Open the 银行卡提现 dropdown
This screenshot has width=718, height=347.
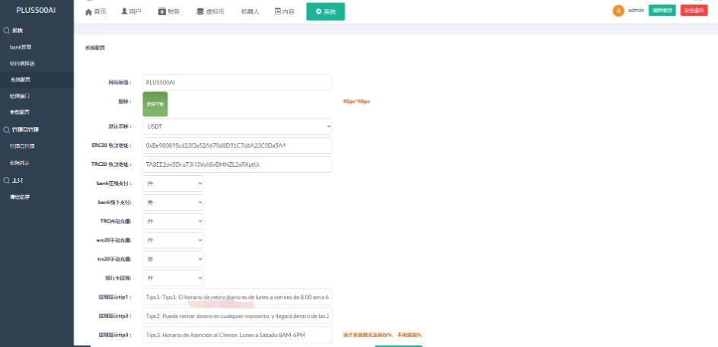tap(173, 278)
